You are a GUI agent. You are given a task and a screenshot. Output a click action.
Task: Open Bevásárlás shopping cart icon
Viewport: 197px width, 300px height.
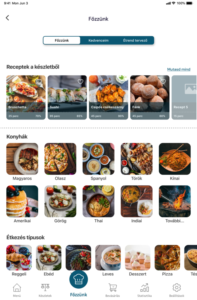(x=113, y=287)
